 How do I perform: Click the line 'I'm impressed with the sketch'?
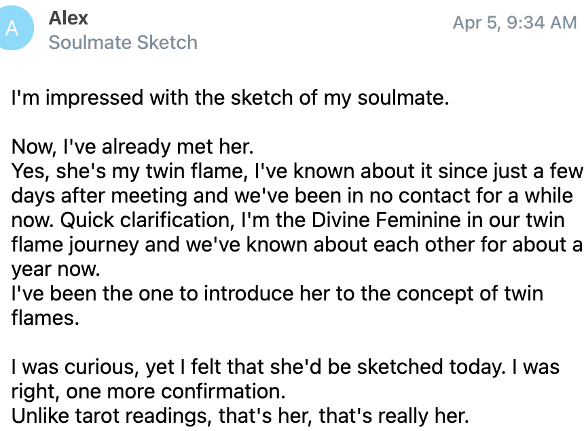(x=230, y=98)
